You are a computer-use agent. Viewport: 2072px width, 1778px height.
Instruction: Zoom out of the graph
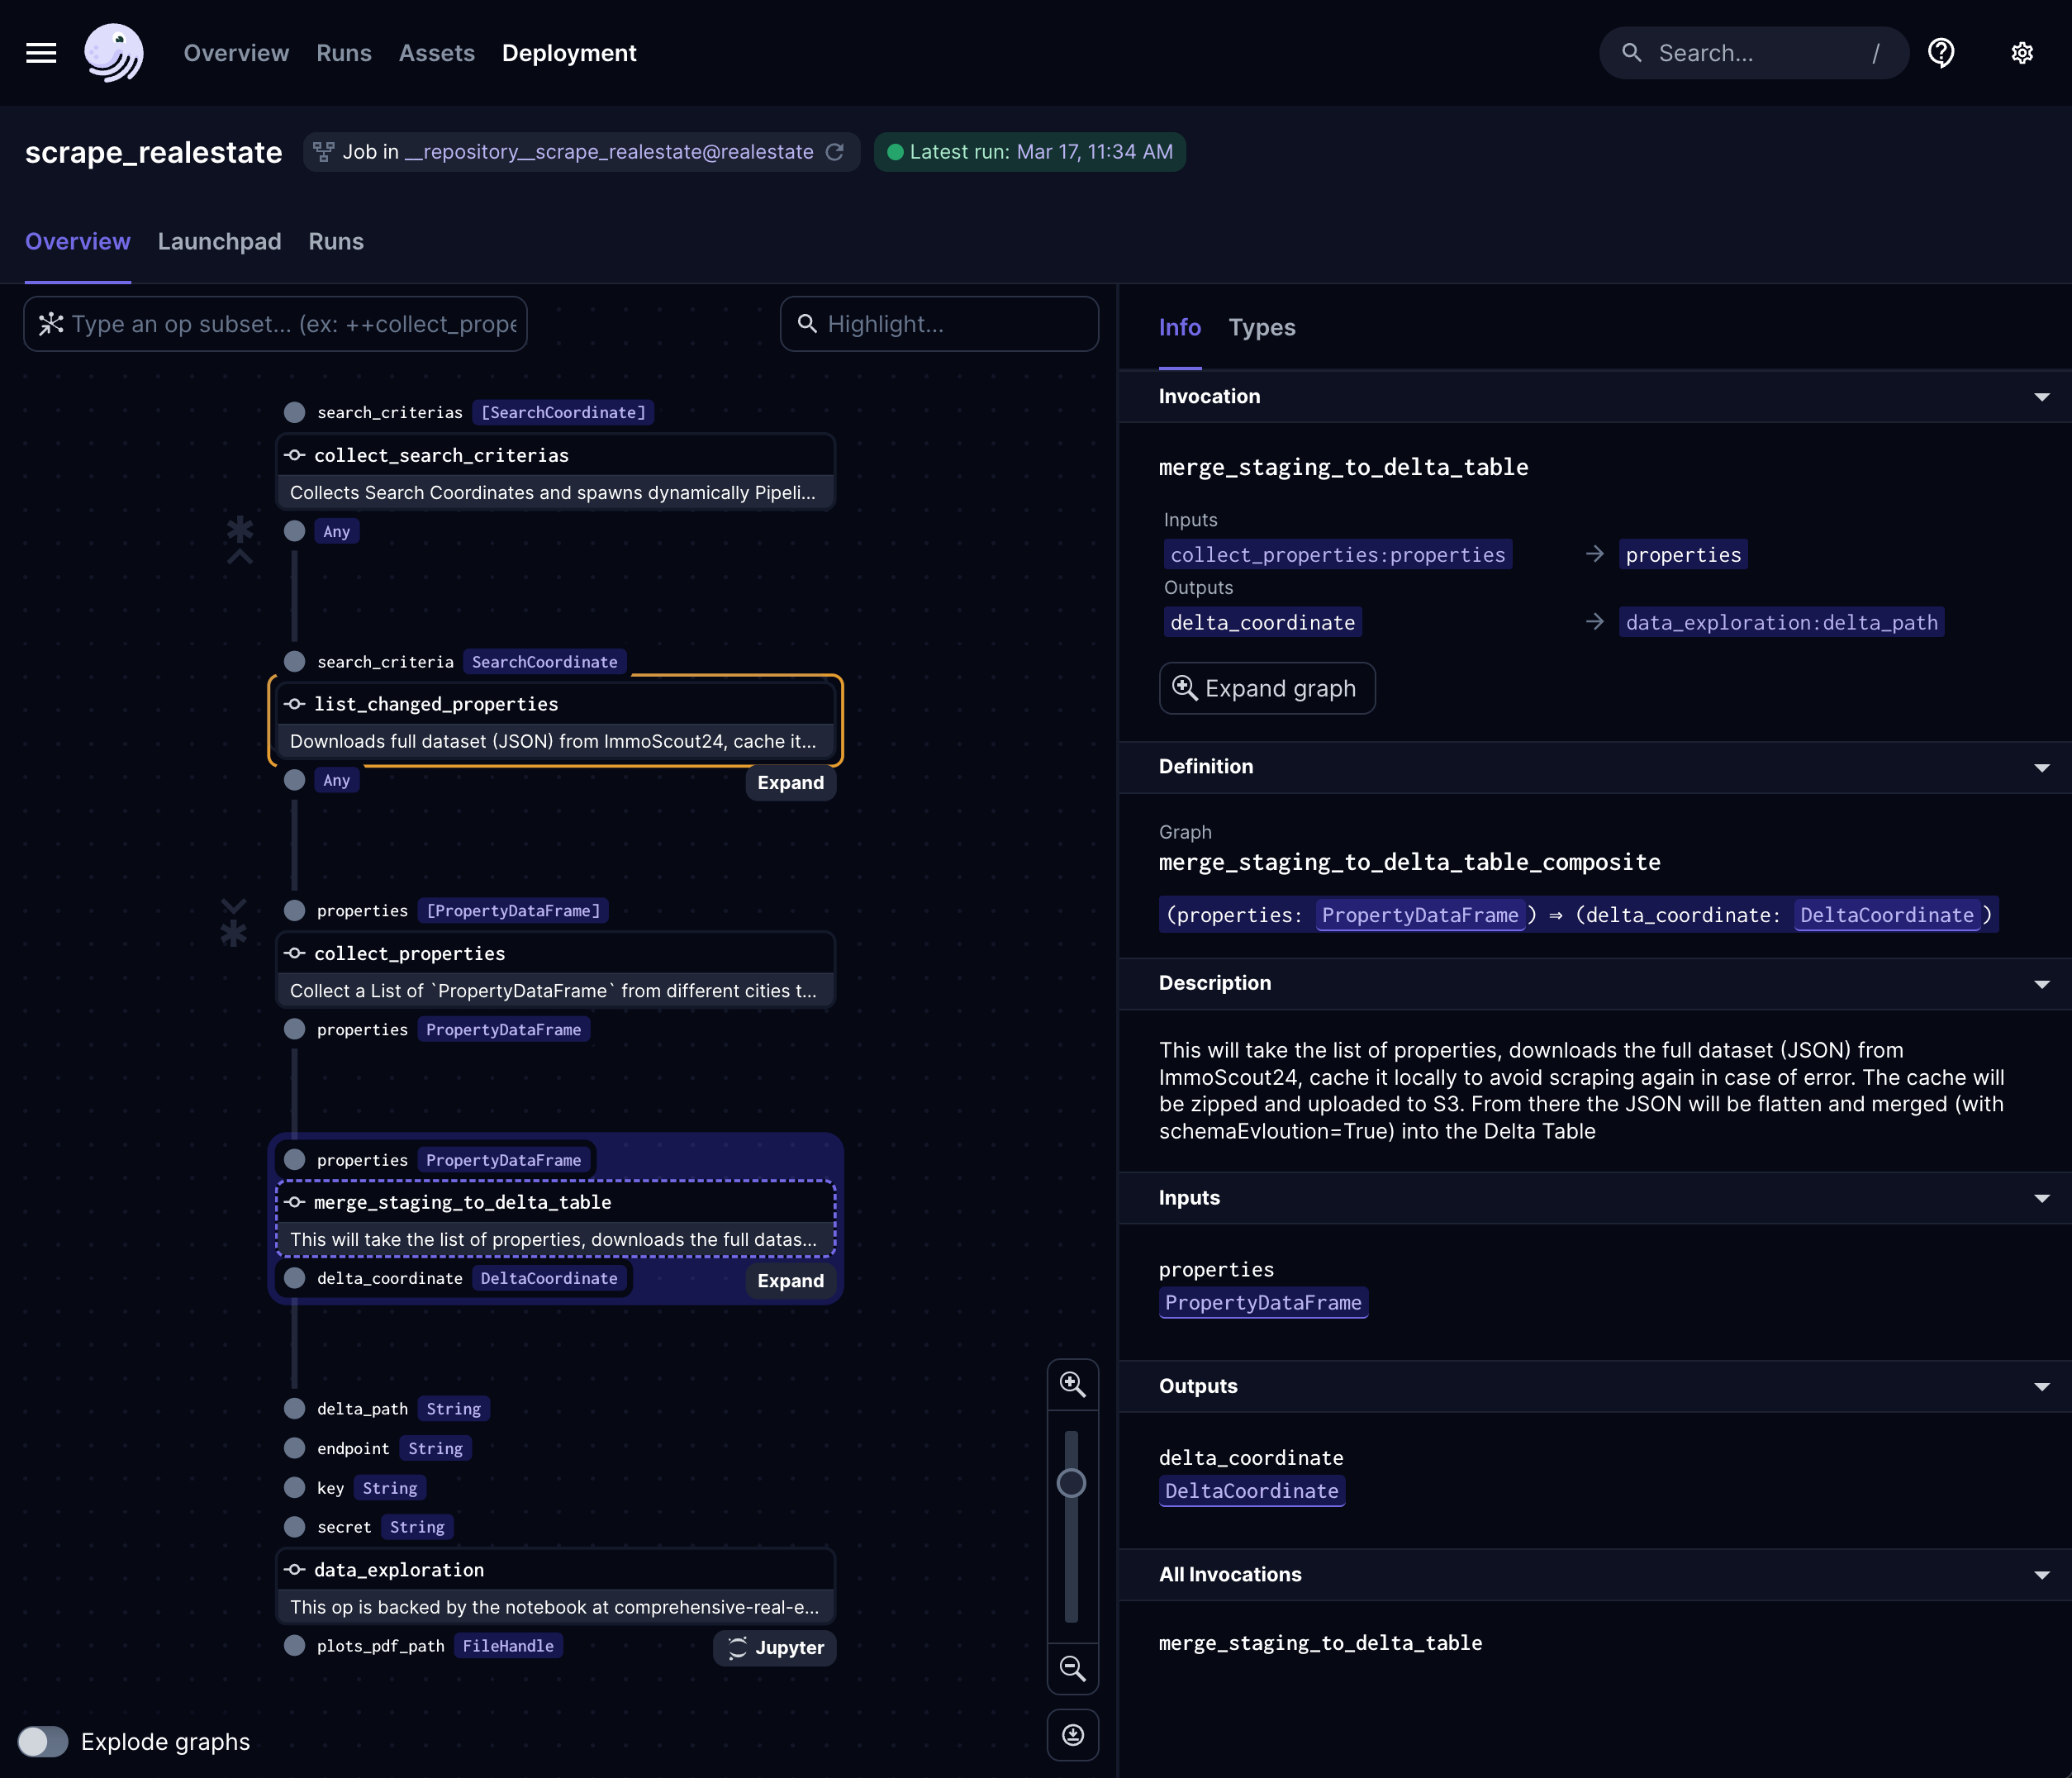click(x=1072, y=1668)
